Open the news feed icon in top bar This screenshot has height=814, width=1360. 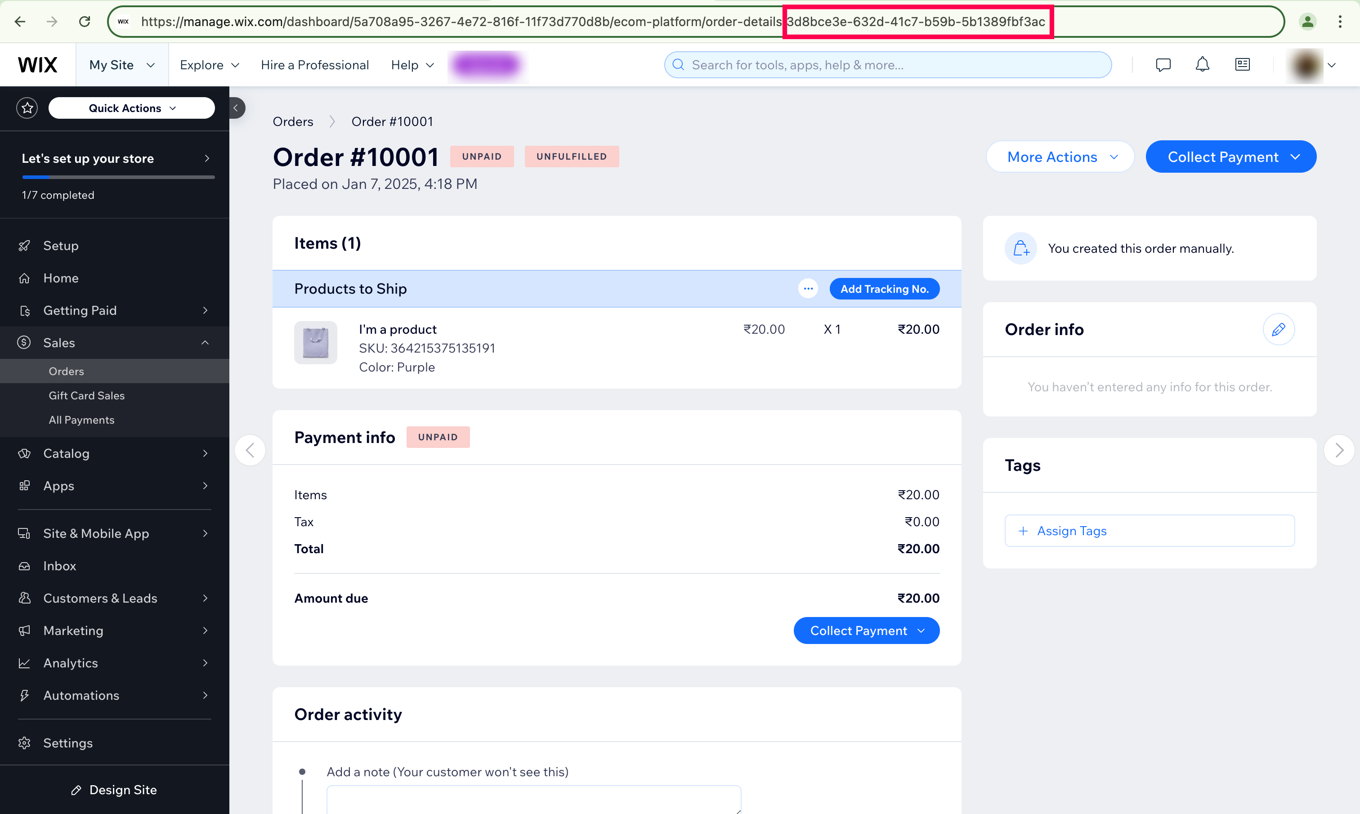click(x=1242, y=65)
